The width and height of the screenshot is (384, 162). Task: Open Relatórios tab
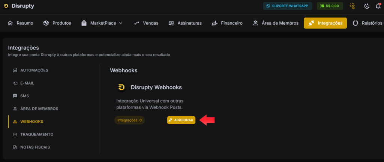point(367,23)
